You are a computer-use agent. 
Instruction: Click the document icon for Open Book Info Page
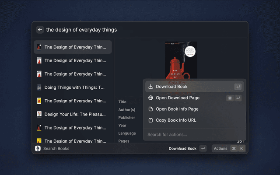(150, 109)
